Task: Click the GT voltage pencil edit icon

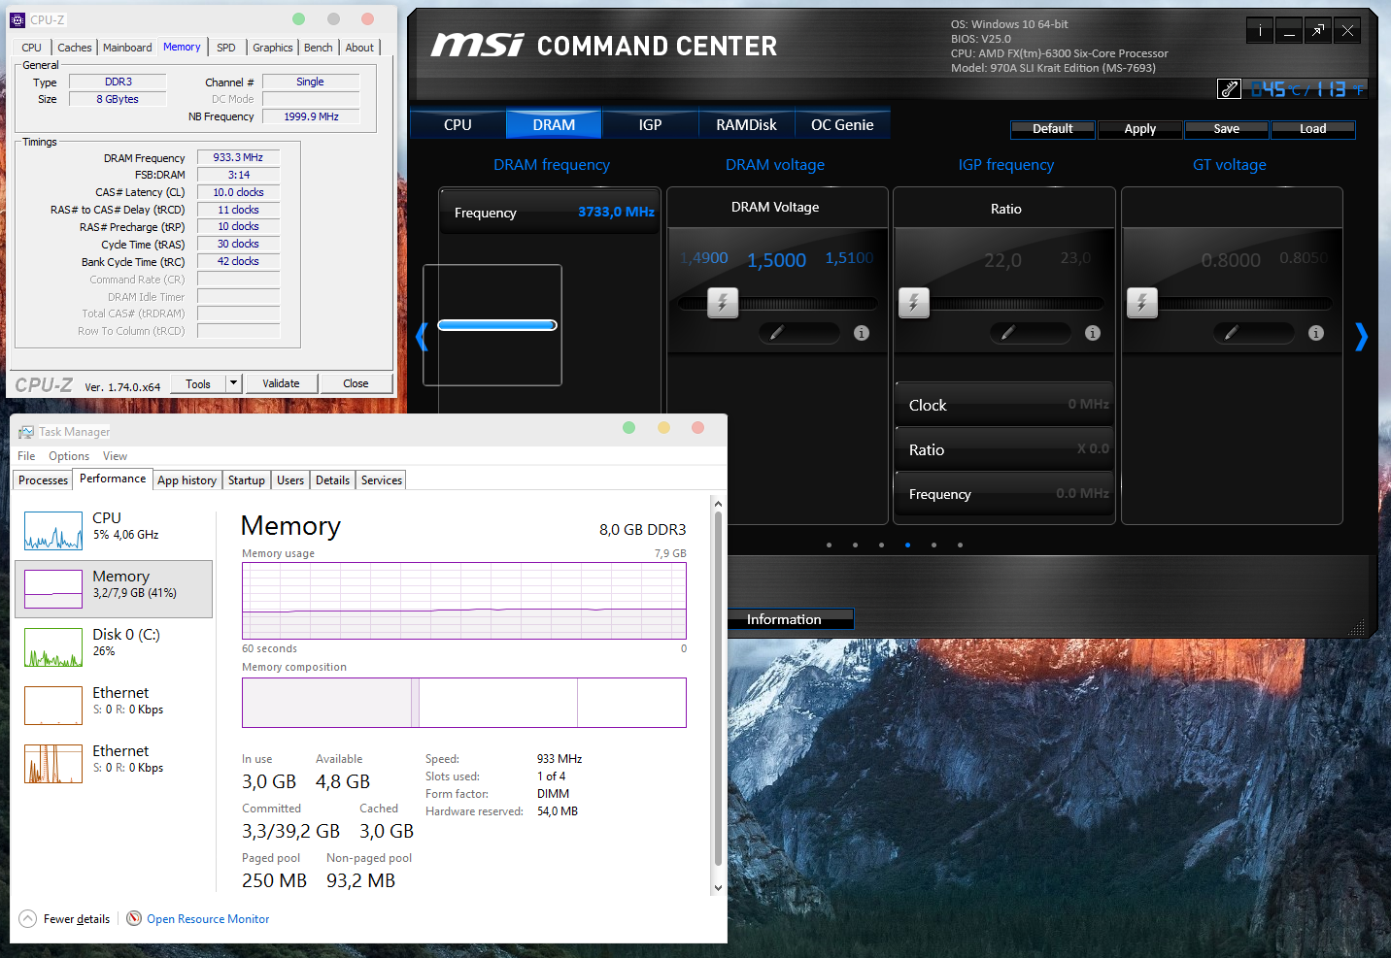Action: tap(1231, 333)
